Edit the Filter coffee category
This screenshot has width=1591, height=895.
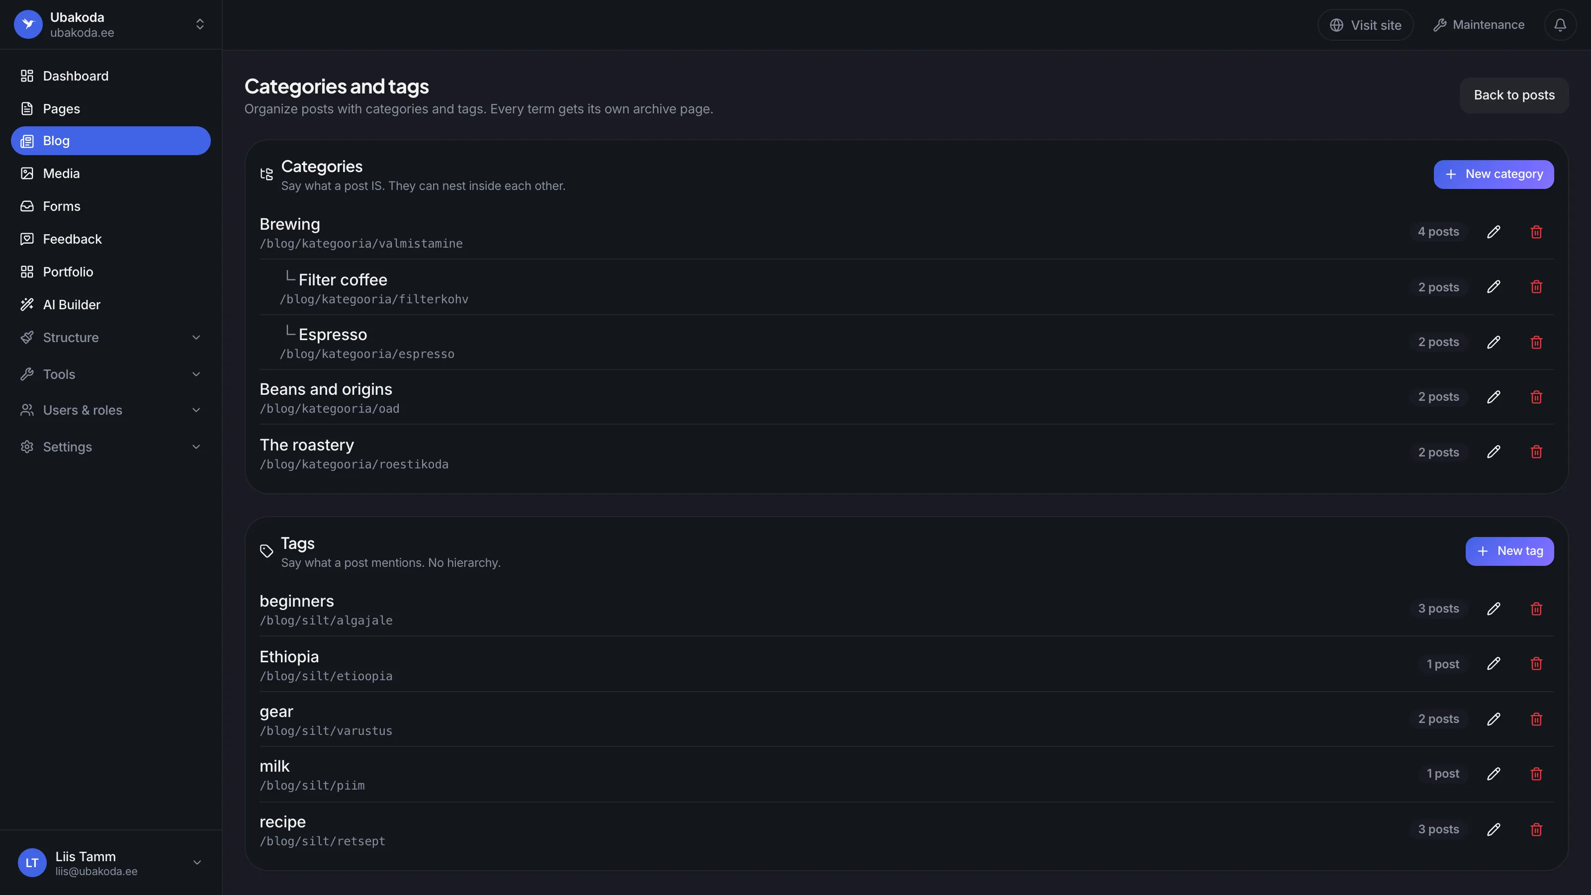[x=1494, y=287]
